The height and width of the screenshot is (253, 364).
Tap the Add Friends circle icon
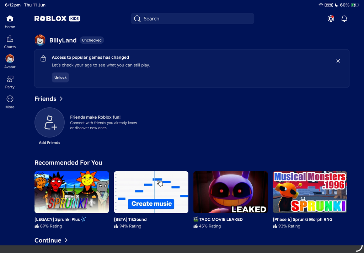pos(49,122)
